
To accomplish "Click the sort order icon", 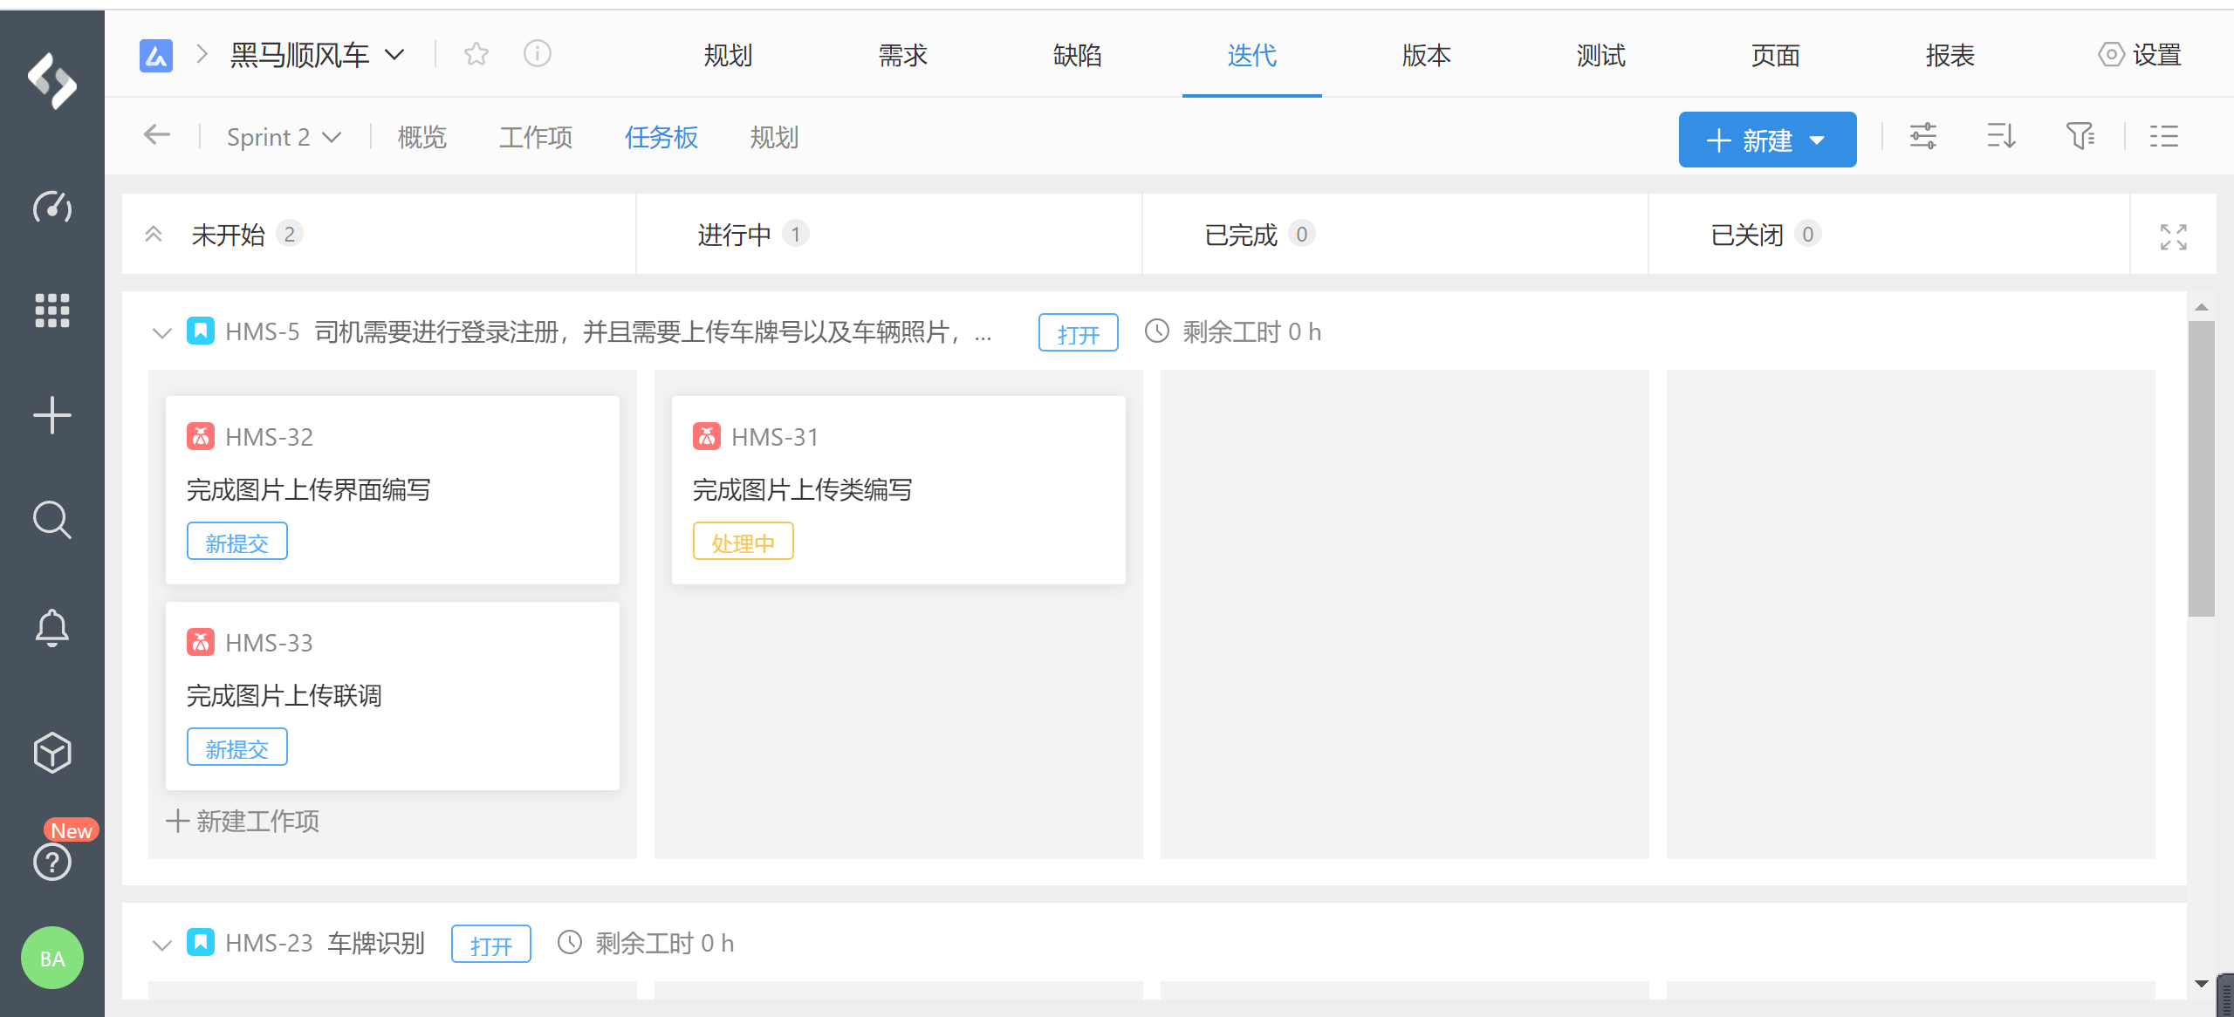I will tap(2001, 137).
